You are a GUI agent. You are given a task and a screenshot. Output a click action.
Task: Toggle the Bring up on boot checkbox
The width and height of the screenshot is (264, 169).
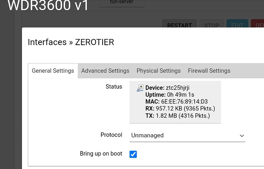point(133,154)
